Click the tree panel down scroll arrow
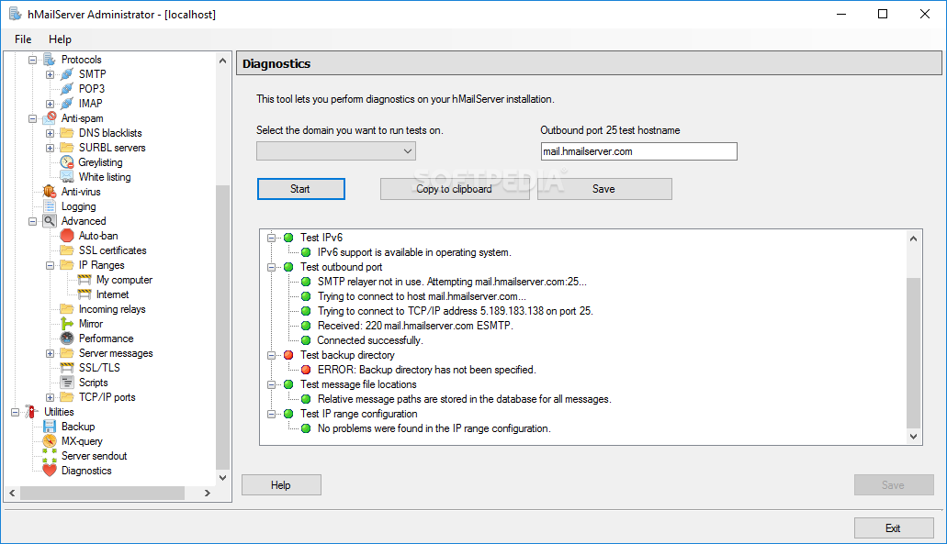Screen dimensions: 947x544 [223, 478]
